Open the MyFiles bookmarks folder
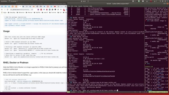Image resolution: width=169 pixels, height=95 pixels. pyautogui.click(x=37, y=12)
